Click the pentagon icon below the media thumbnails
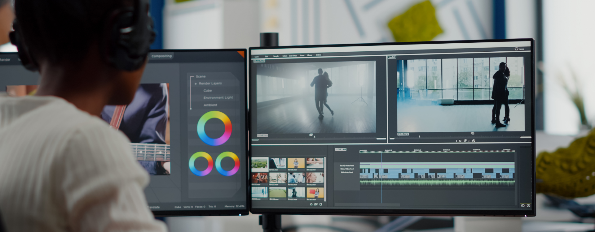Screen dimensions: 595x232 click(321, 204)
